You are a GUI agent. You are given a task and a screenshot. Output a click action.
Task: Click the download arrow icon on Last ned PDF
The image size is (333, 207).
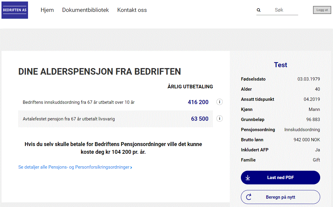pyautogui.click(x=248, y=178)
